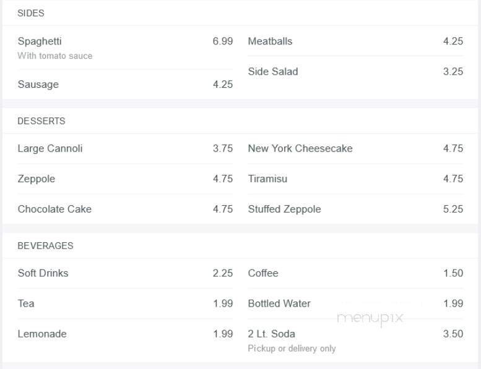Open the DESSERTS section header

41,121
